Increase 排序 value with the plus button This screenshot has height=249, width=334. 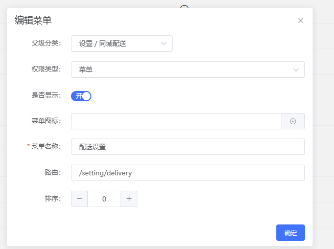[129, 199]
